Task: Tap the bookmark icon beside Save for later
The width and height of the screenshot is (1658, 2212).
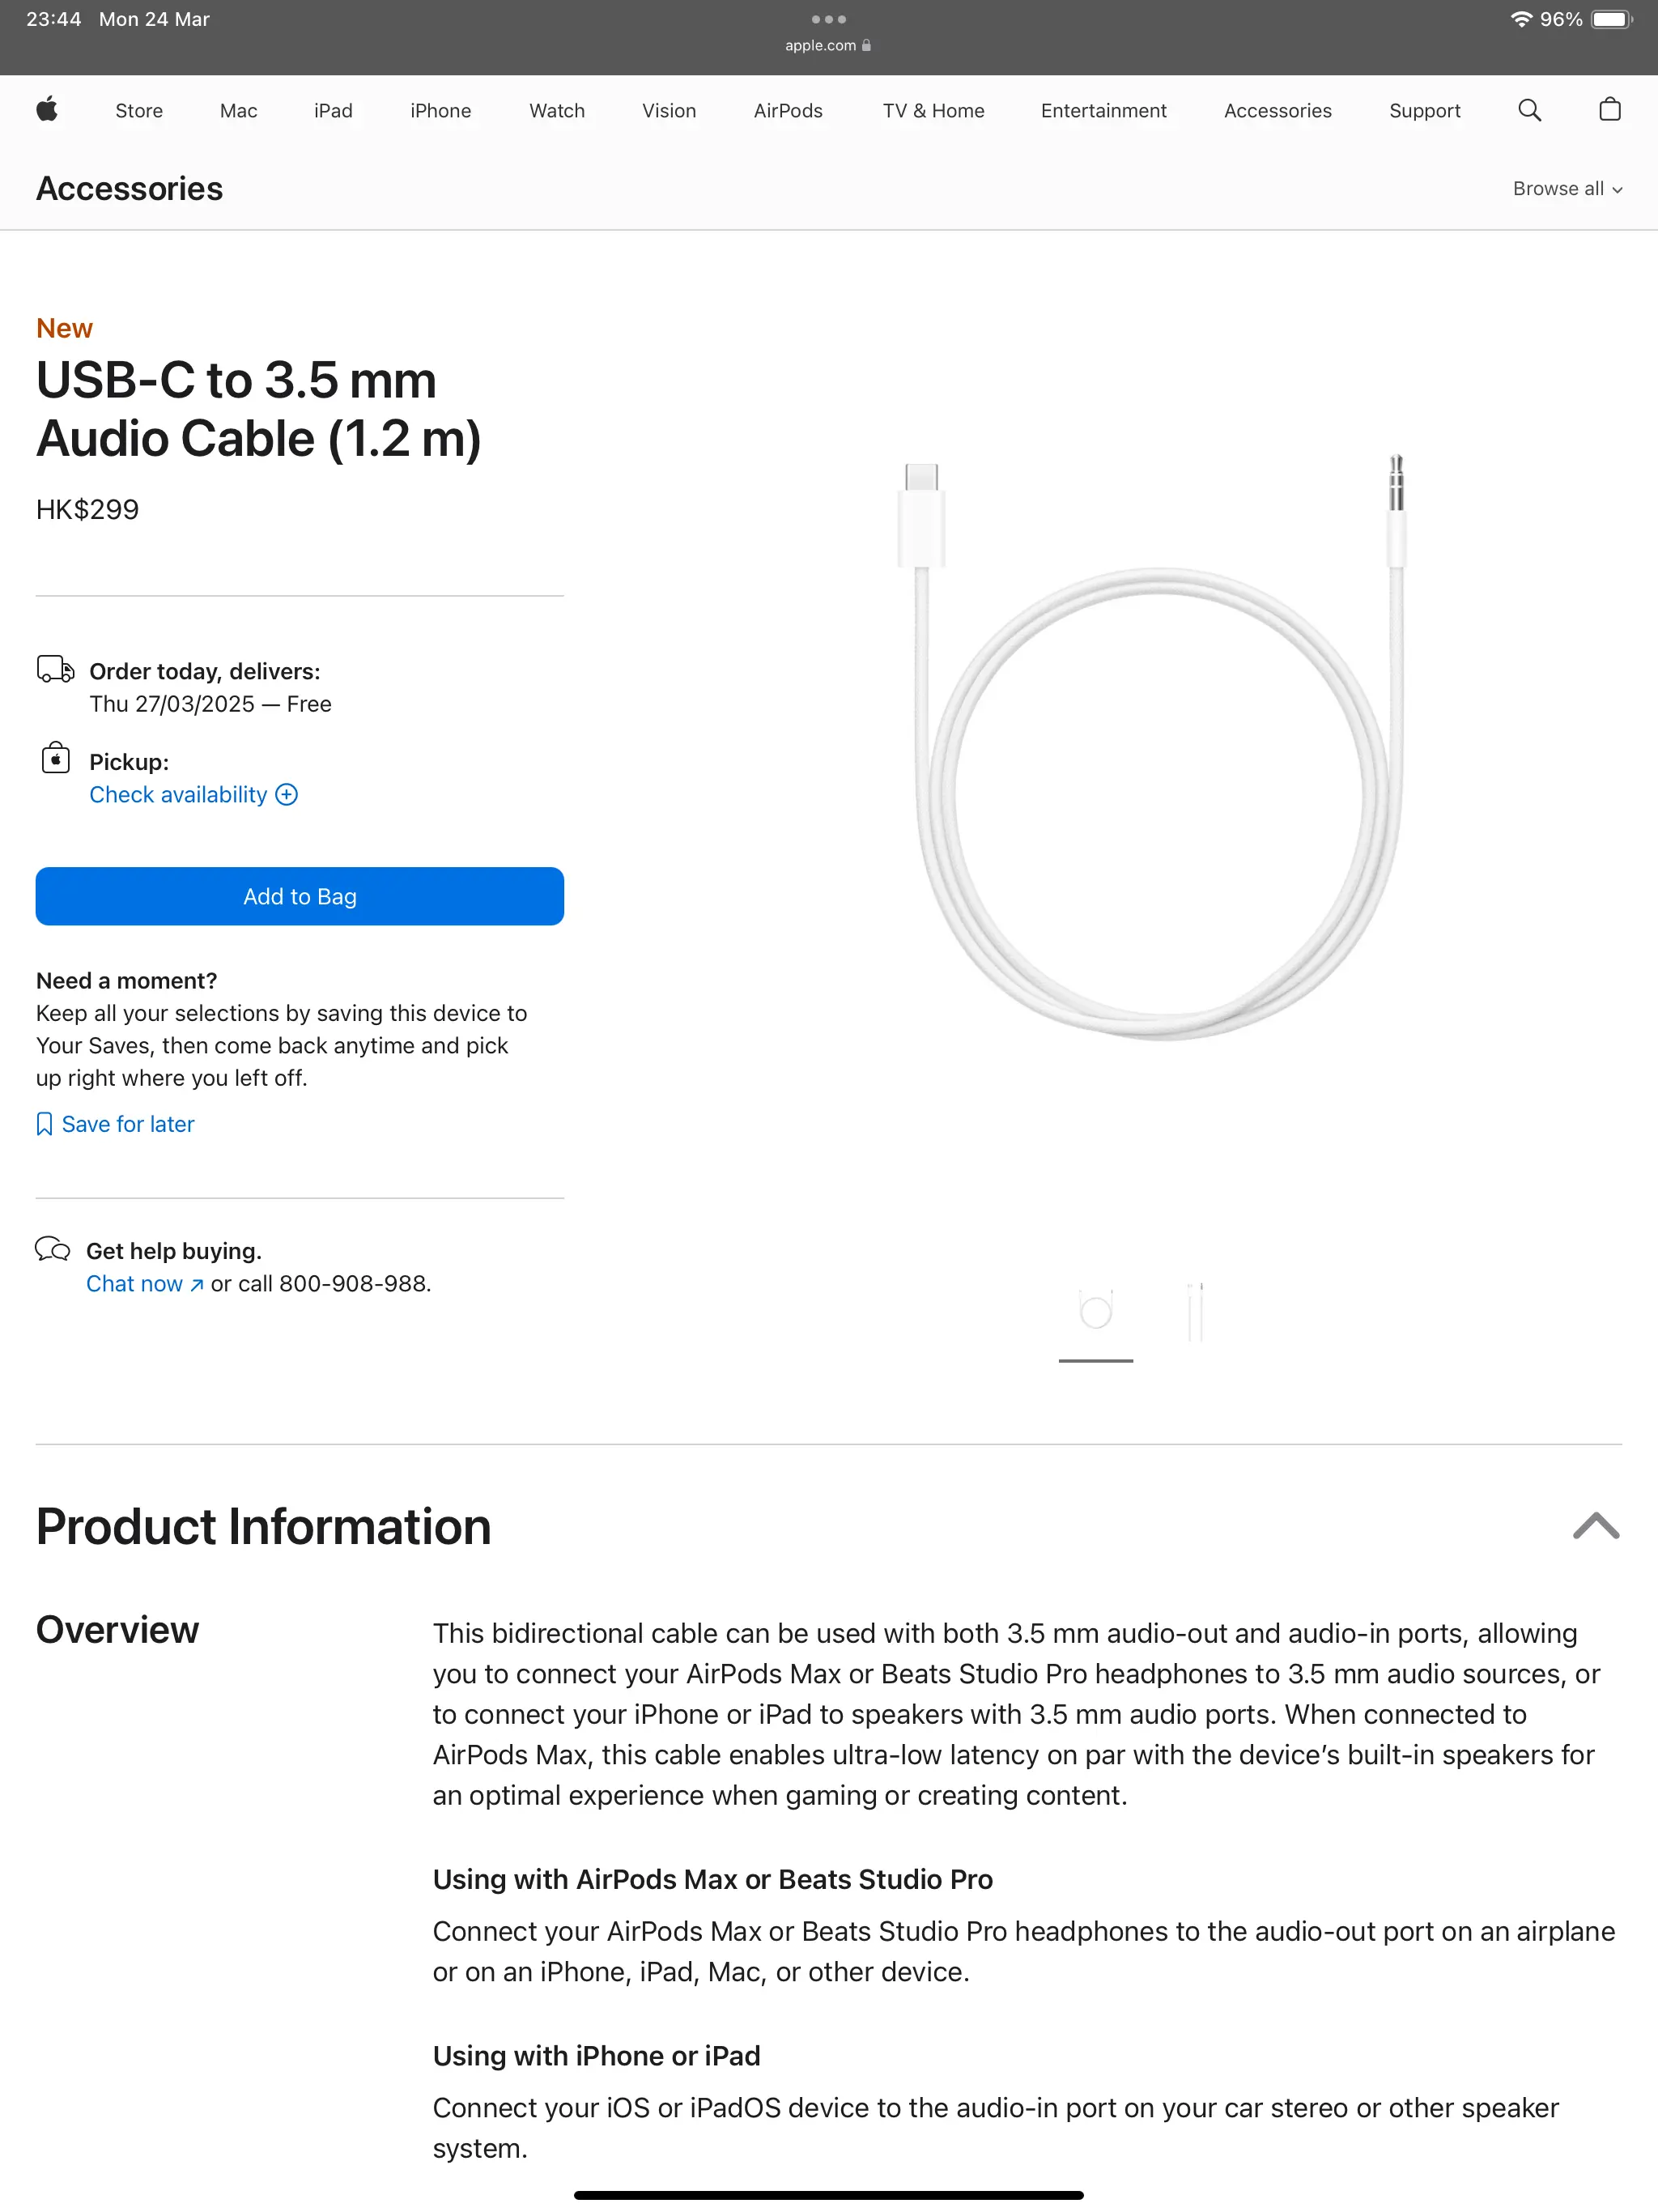Action: [44, 1124]
